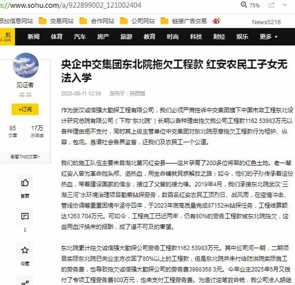Viewport: 295px width, 285px height.
Task: Open the News5218 bookmark
Action: tap(266, 22)
